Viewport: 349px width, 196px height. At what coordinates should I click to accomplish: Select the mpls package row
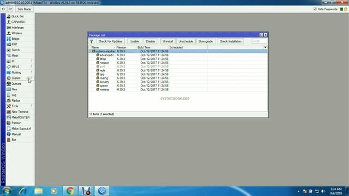point(178,70)
